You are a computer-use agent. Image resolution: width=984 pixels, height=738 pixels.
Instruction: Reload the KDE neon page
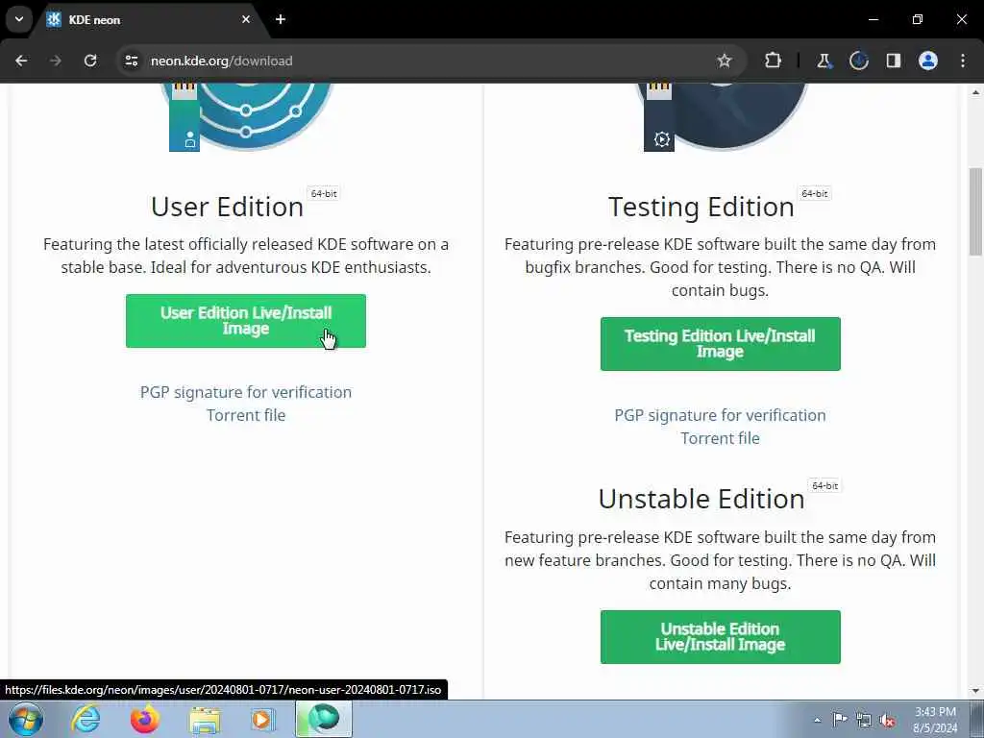pos(90,61)
